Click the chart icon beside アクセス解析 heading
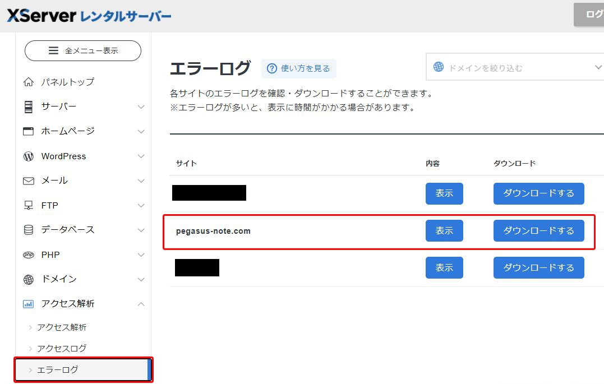Screen dimensions: 604x384 [x=29, y=304]
